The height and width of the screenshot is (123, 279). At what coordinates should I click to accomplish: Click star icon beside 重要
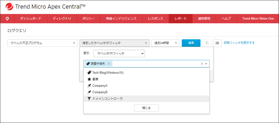89,79
